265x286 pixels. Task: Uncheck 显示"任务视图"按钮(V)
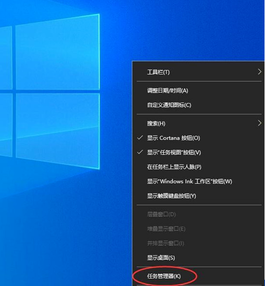coord(199,152)
